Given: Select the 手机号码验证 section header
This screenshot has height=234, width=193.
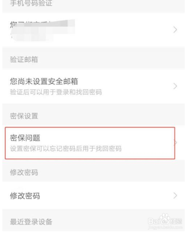Looking at the screenshot, I should [x=31, y=3].
